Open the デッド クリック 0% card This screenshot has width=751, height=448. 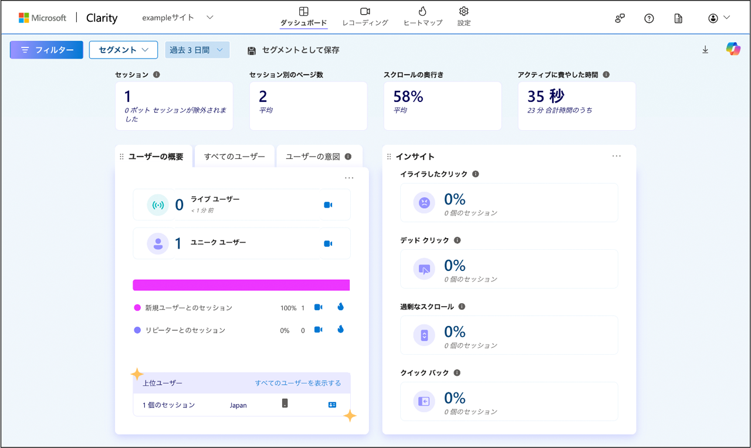[509, 269]
